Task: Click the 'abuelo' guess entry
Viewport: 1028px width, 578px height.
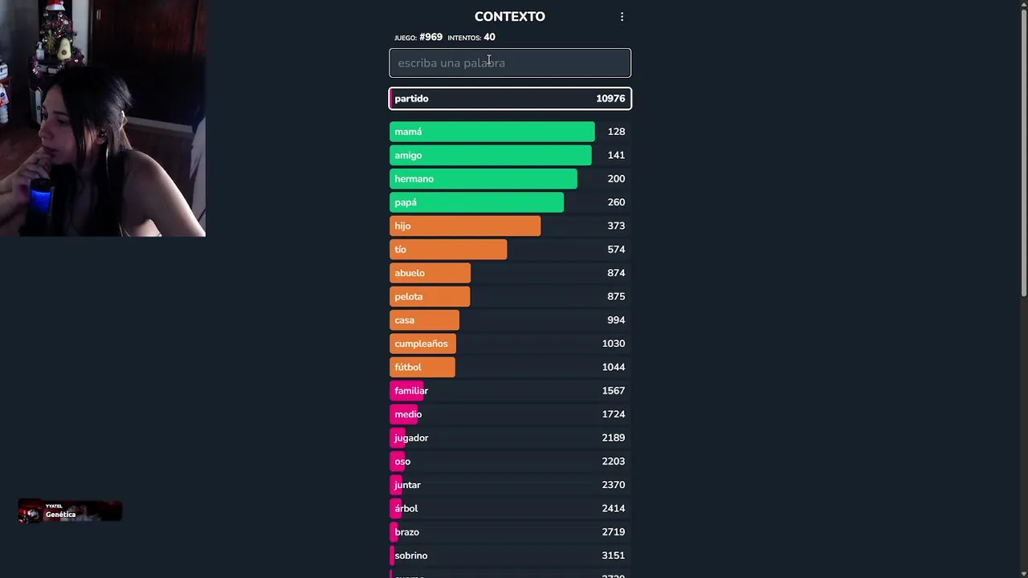Action: 430,273
